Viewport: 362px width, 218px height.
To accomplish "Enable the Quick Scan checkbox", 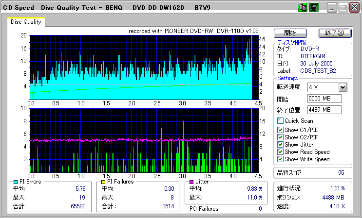I will (280, 120).
